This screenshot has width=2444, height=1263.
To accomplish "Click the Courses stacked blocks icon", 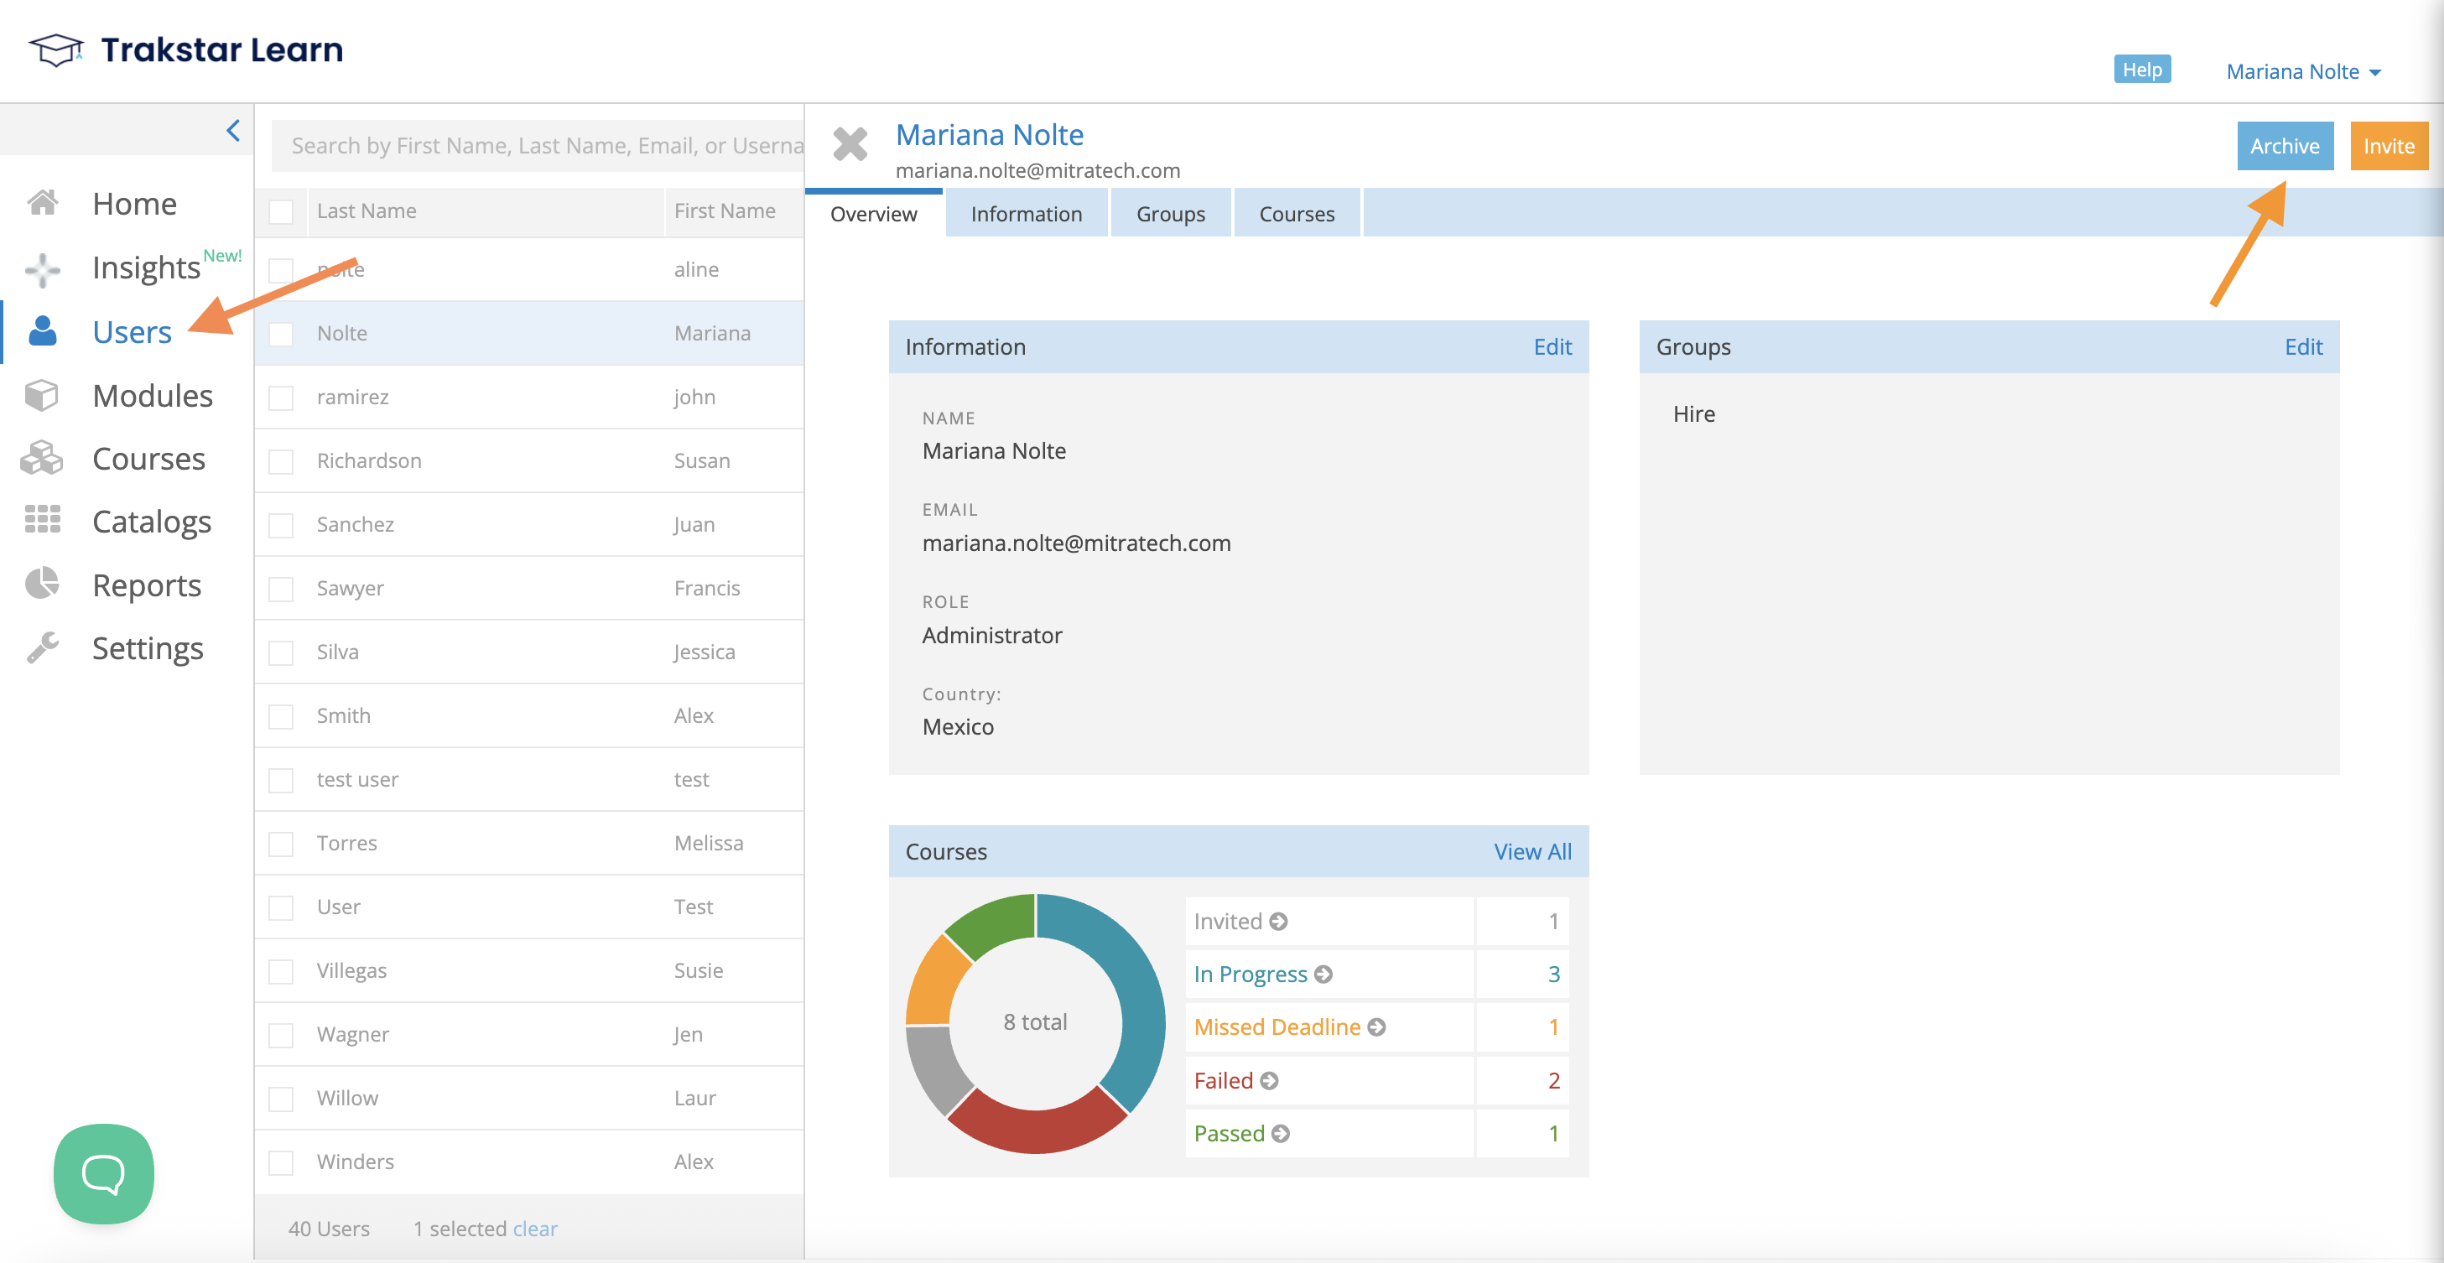I will point(42,459).
